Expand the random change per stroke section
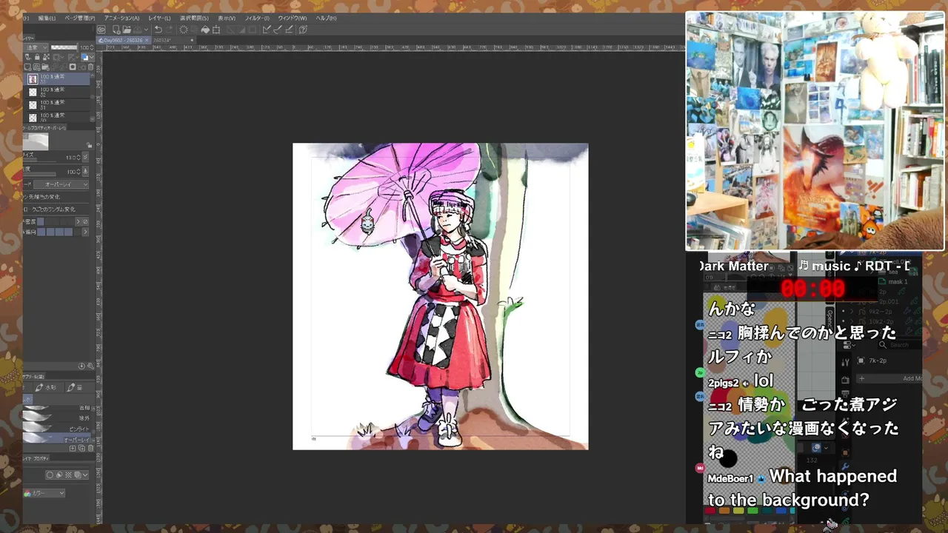Image resolution: width=948 pixels, height=533 pixels. (x=56, y=209)
